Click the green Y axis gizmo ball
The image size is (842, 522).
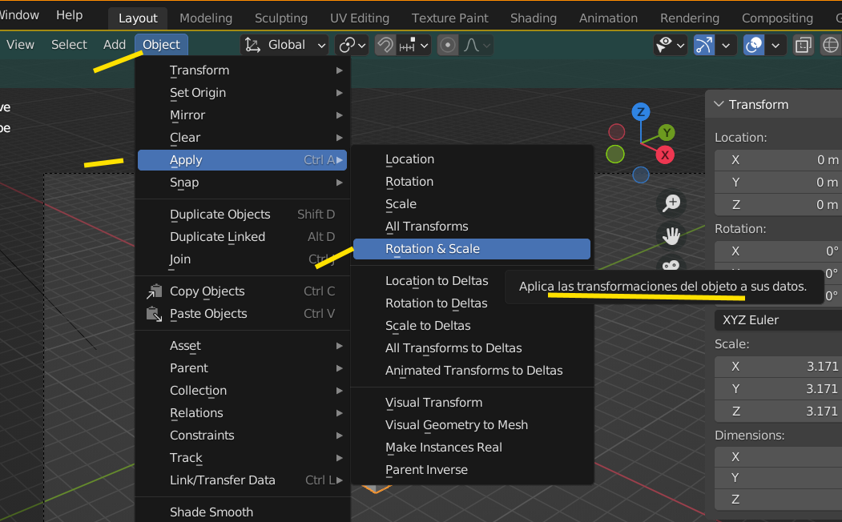(x=667, y=133)
